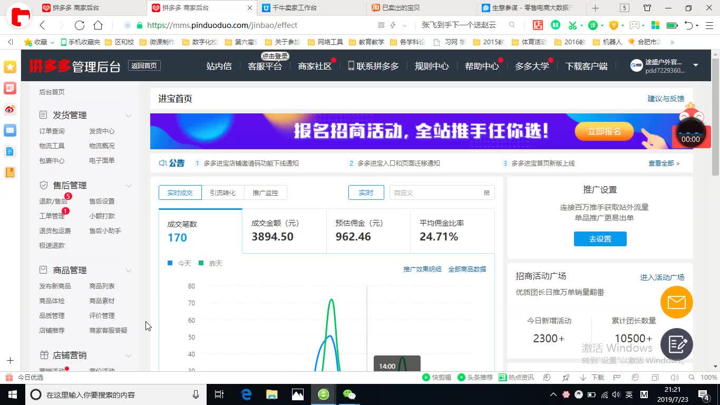Click the 去设置 button
The height and width of the screenshot is (405, 720).
pos(600,239)
